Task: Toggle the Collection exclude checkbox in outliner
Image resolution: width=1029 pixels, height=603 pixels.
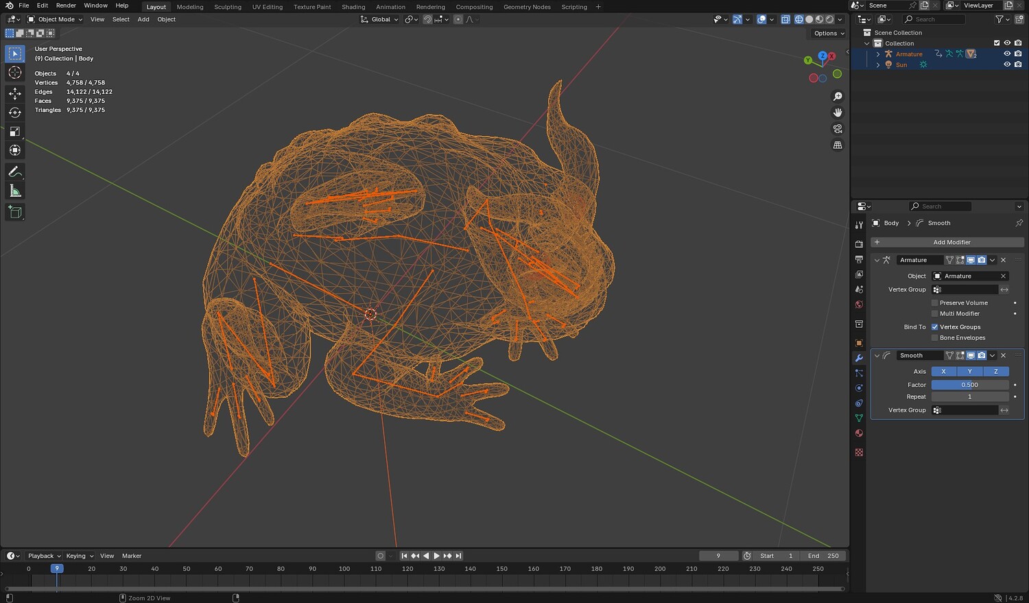Action: [997, 43]
